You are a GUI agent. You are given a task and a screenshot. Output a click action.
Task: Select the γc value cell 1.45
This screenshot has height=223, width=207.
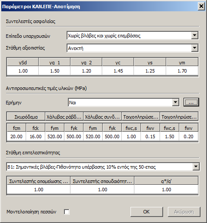click(118, 71)
